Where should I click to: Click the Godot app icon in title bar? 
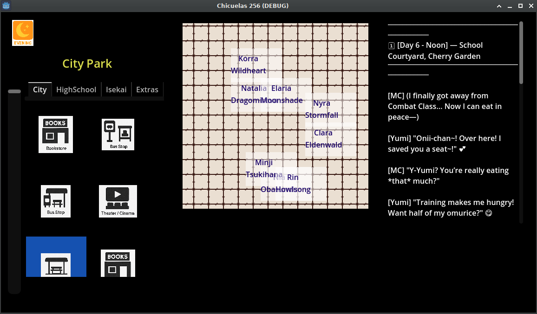coord(6,6)
